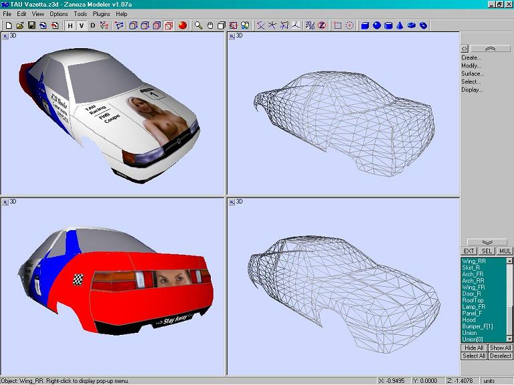The image size is (514, 385).
Task: Open the Plugins menu
Action: [101, 13]
